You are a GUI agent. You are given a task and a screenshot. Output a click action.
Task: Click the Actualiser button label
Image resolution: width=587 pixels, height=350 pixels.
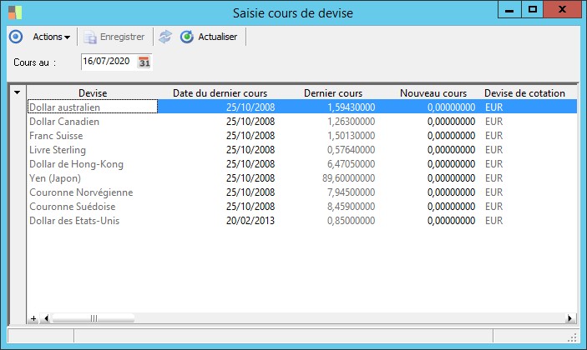[218, 37]
